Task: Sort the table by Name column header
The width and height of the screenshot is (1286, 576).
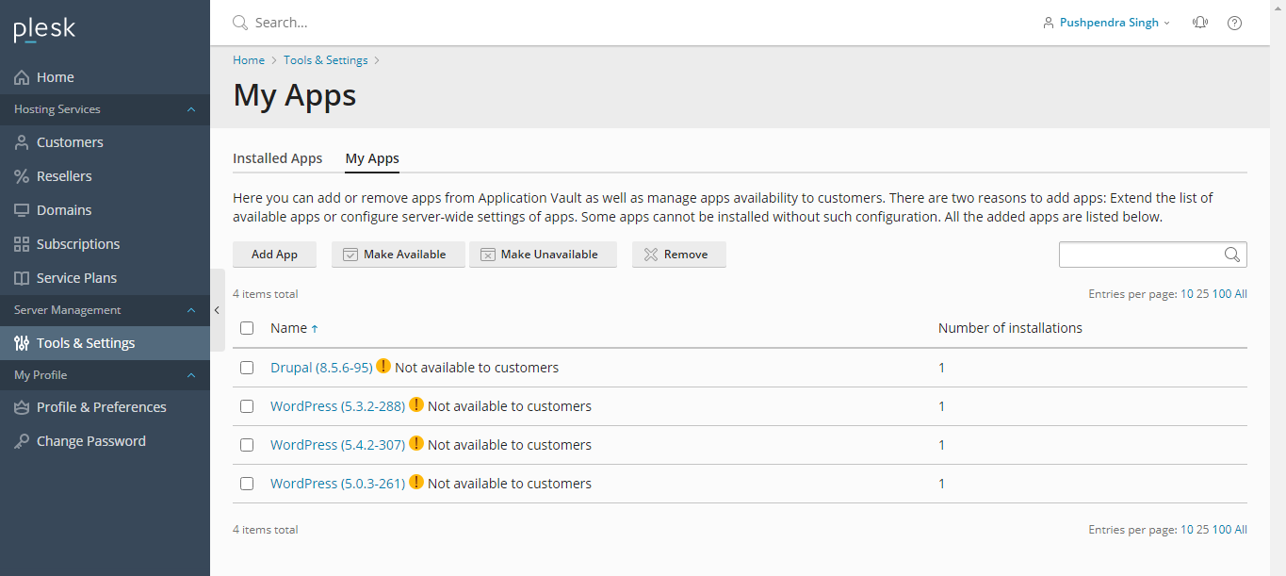Action: click(x=288, y=328)
